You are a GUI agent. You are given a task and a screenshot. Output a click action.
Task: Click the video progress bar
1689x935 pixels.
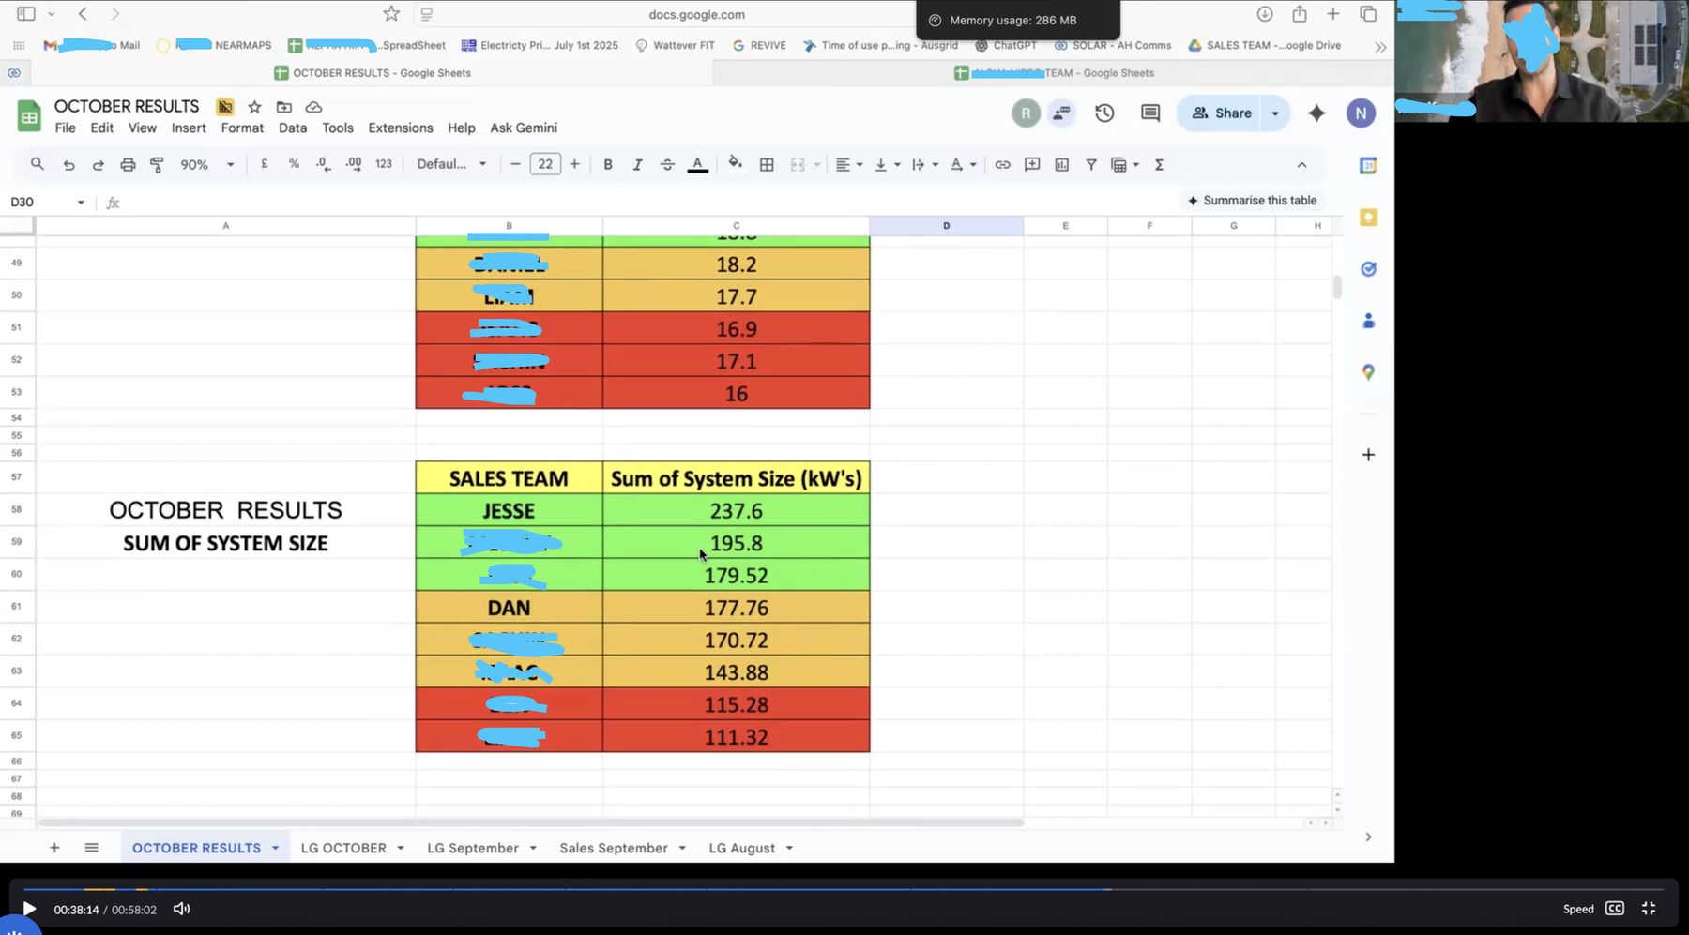coord(844,889)
